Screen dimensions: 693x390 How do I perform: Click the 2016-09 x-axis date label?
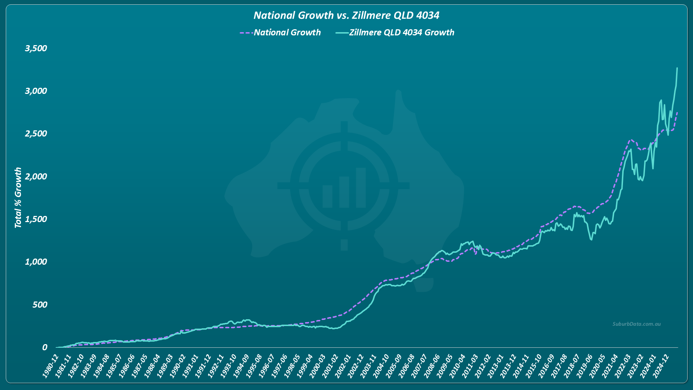point(546,366)
